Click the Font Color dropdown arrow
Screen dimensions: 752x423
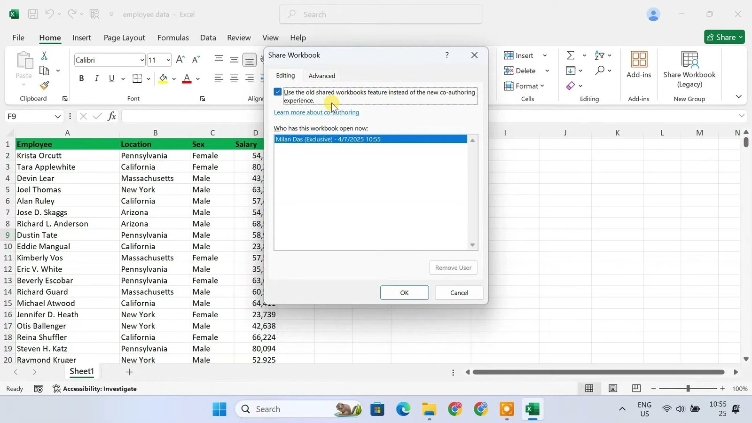[x=198, y=79]
